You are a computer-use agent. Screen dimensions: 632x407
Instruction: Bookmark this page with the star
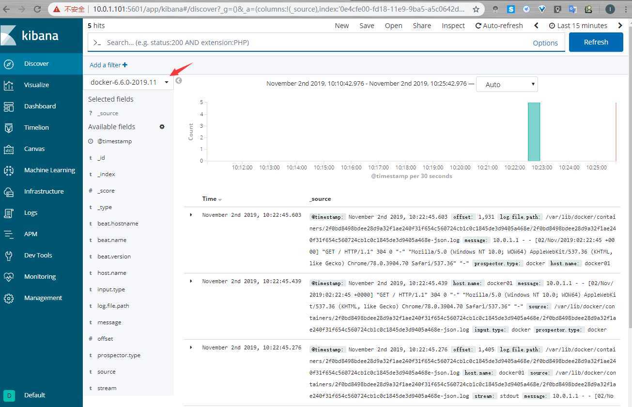476,9
